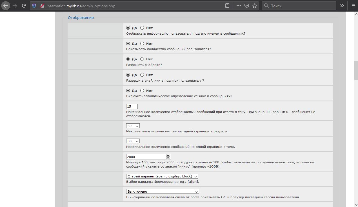The width and height of the screenshot is (358, 207).
Task: Click the input field containing 15
Action: tap(132, 106)
